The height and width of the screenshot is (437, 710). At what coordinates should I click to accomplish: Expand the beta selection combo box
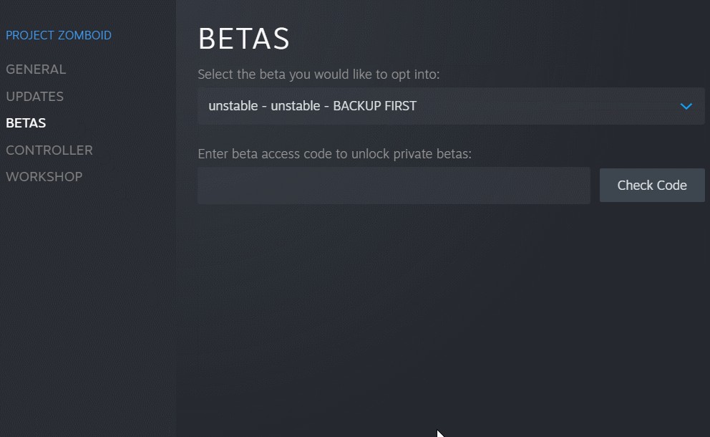tap(451, 106)
